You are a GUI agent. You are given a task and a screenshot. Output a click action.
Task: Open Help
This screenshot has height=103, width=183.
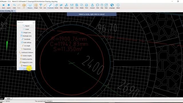[x=102, y=6]
